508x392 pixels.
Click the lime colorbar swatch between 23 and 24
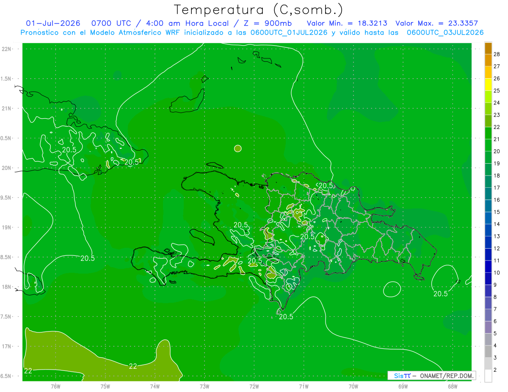[488, 109]
